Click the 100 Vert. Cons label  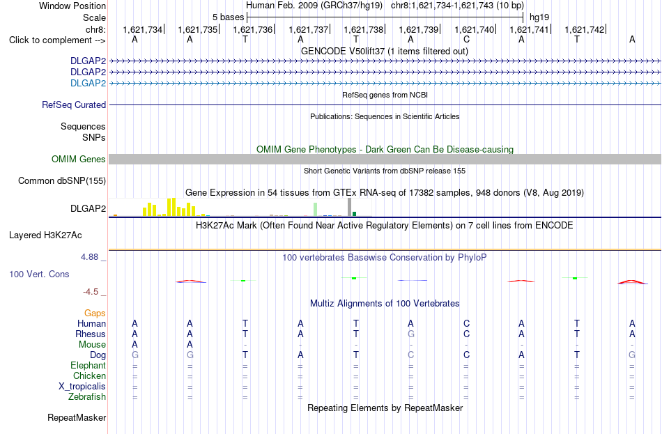[39, 274]
